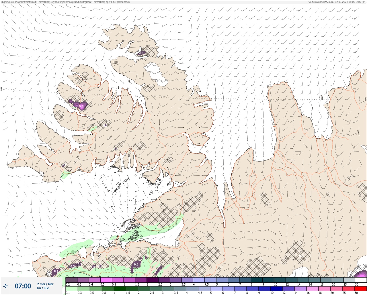Click the purple 0.6 precipitation marker
Viewport: 367px width, 295px height.
coord(81,106)
